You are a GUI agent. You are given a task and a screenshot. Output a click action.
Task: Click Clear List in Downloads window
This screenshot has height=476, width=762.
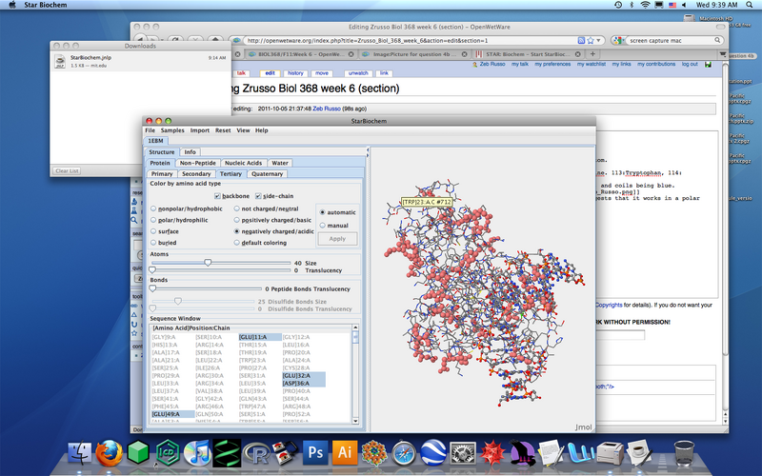pos(67,170)
